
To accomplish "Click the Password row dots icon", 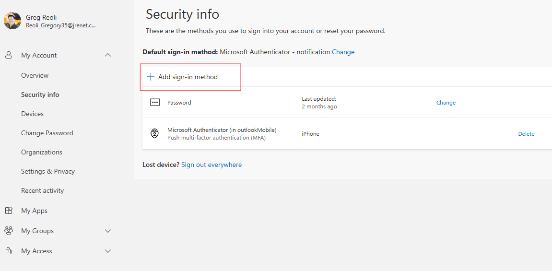I will [154, 103].
